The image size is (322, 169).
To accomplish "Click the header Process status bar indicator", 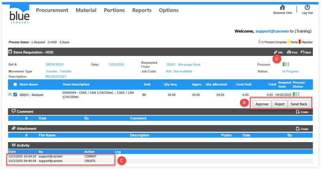I will coord(286,65).
